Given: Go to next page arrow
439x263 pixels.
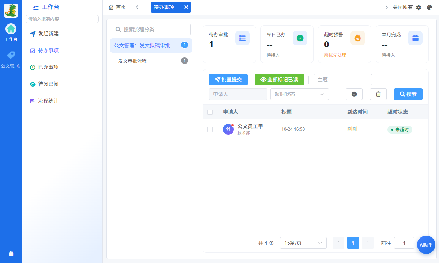Looking at the screenshot, I should [x=368, y=243].
